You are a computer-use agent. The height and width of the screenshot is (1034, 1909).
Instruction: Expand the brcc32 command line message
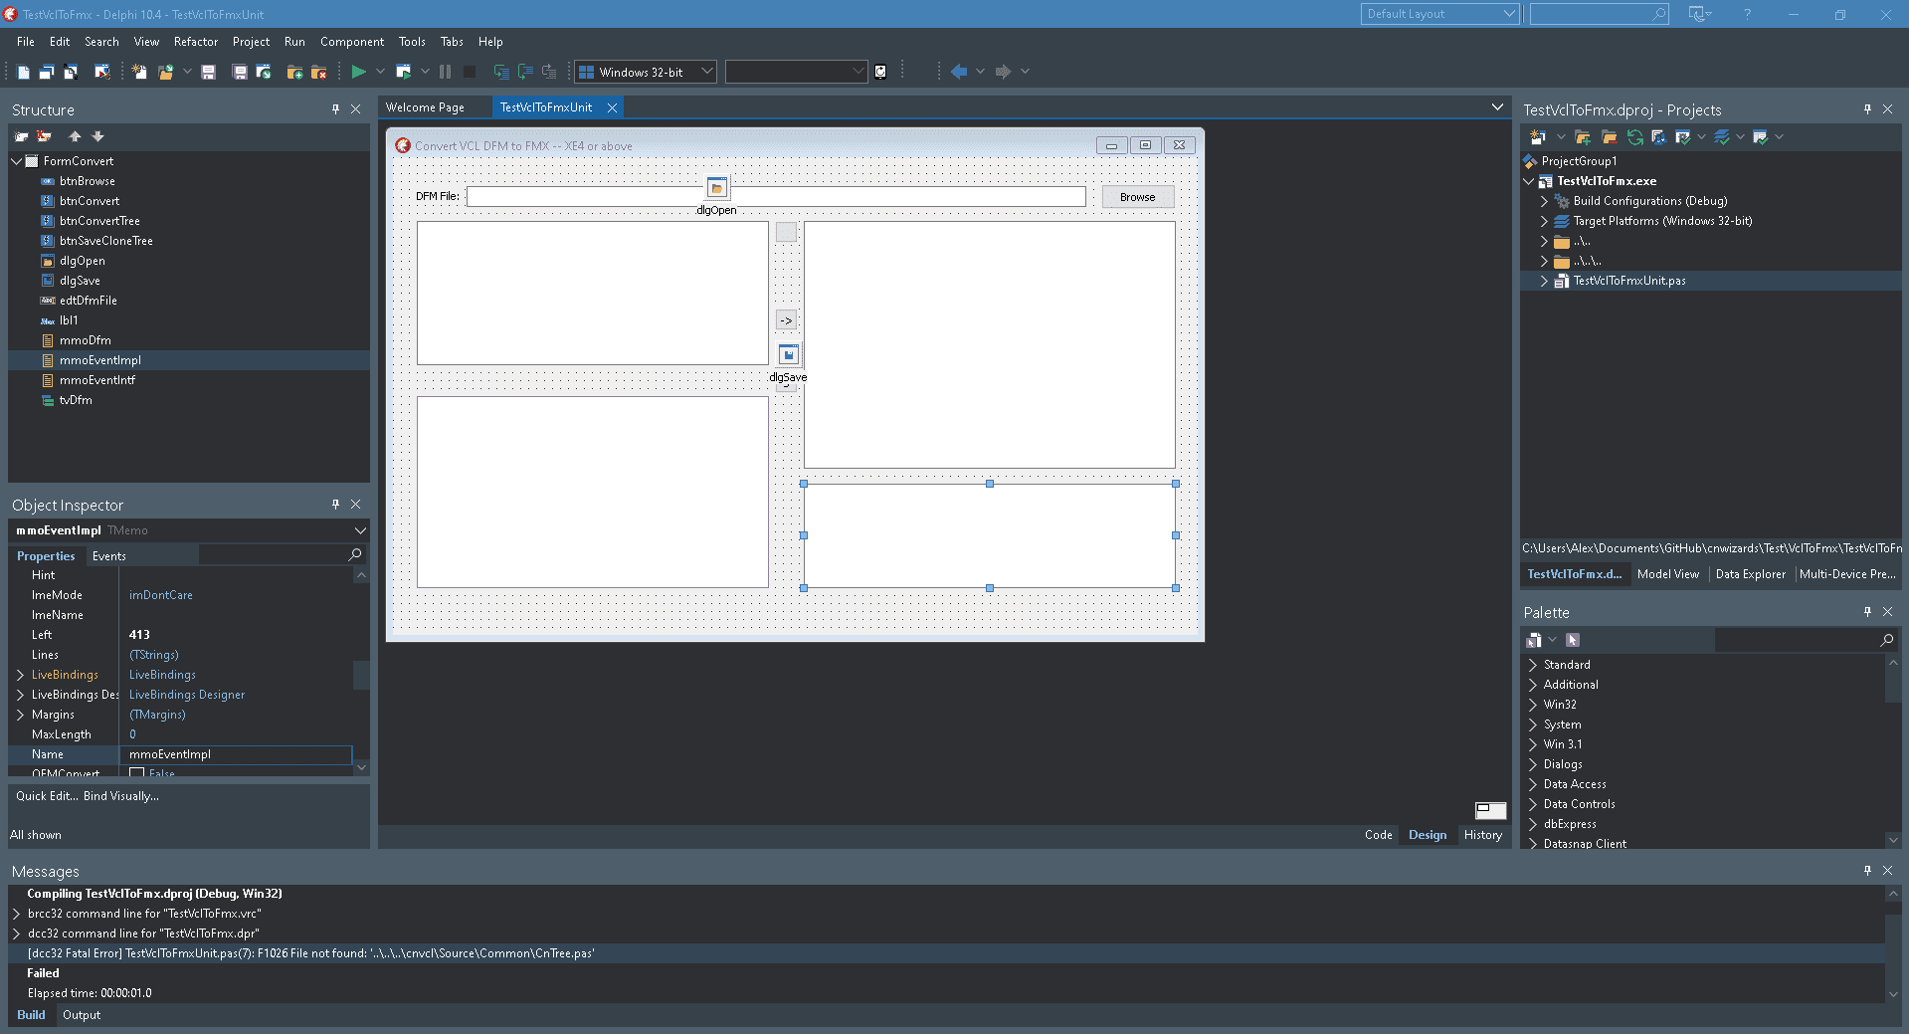tap(16, 914)
